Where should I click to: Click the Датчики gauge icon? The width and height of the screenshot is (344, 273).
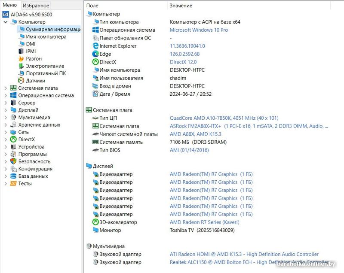point(21,81)
